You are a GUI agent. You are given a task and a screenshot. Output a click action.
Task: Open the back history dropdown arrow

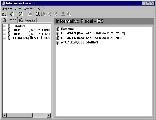(x=16, y=14)
